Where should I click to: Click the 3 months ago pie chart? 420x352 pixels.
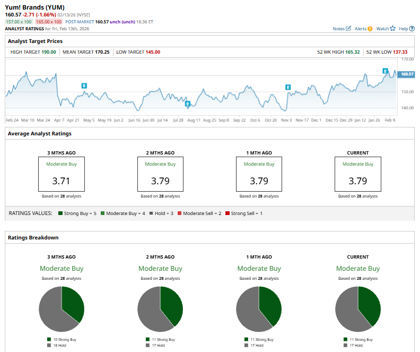point(61,309)
